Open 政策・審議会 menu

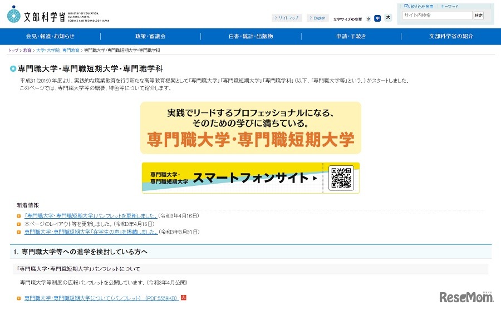pos(150,36)
